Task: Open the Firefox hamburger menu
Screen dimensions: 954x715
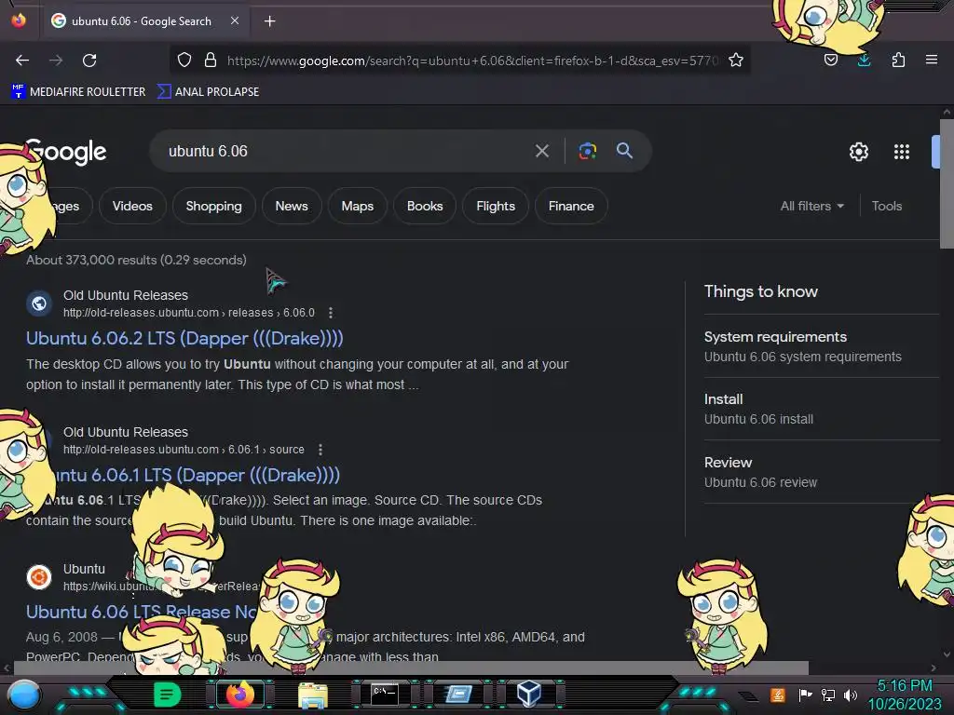Action: tap(932, 60)
